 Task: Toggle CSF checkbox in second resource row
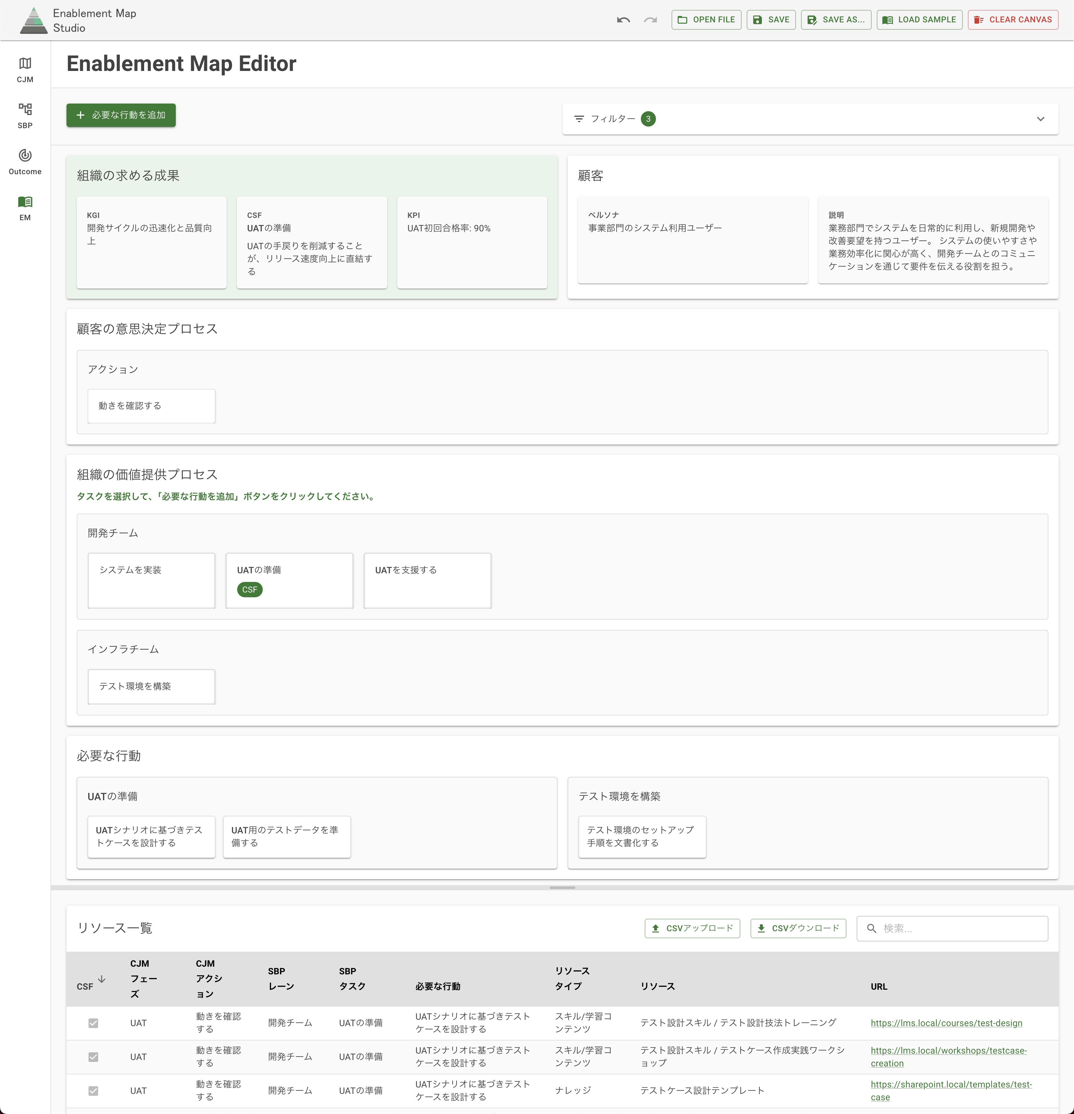(93, 1057)
